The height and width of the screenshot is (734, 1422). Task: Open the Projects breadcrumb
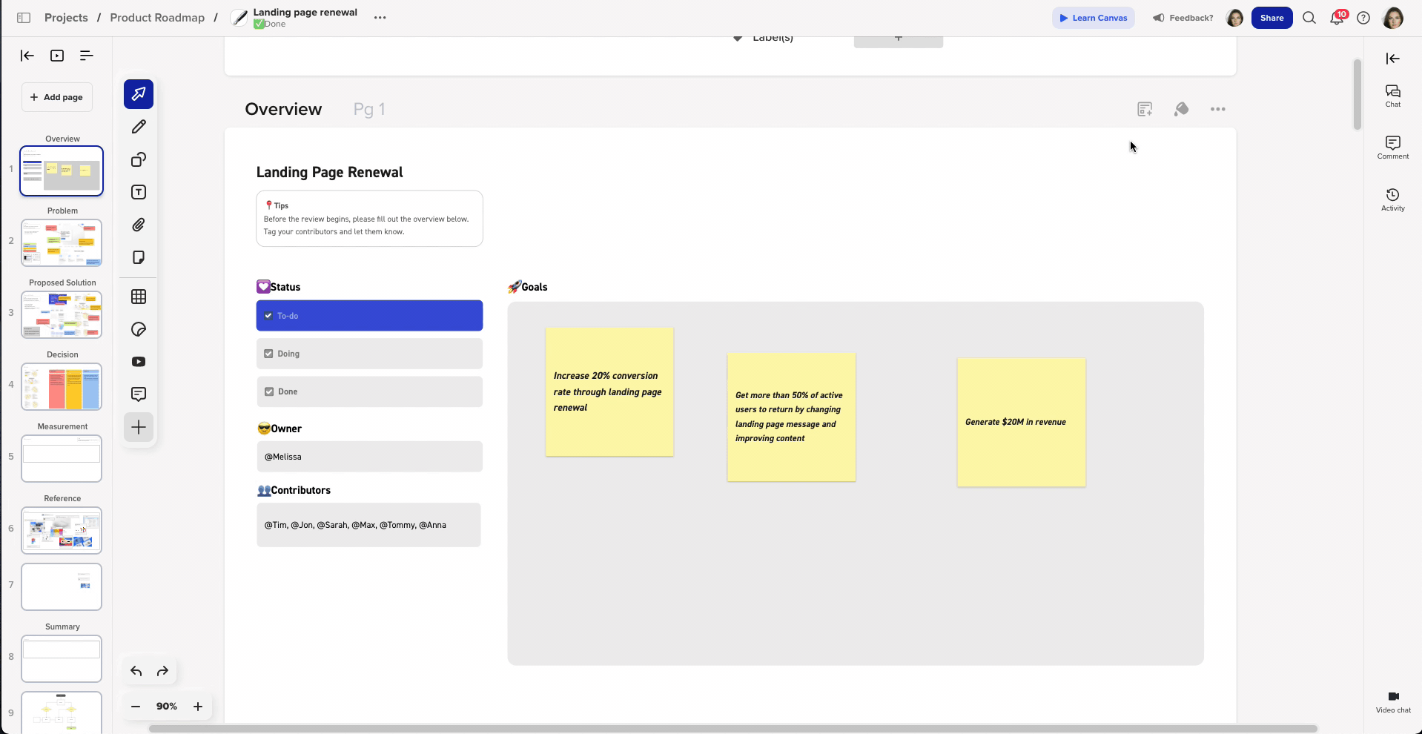[66, 18]
